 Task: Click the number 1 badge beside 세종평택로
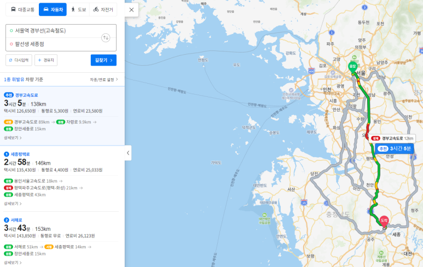(7, 154)
